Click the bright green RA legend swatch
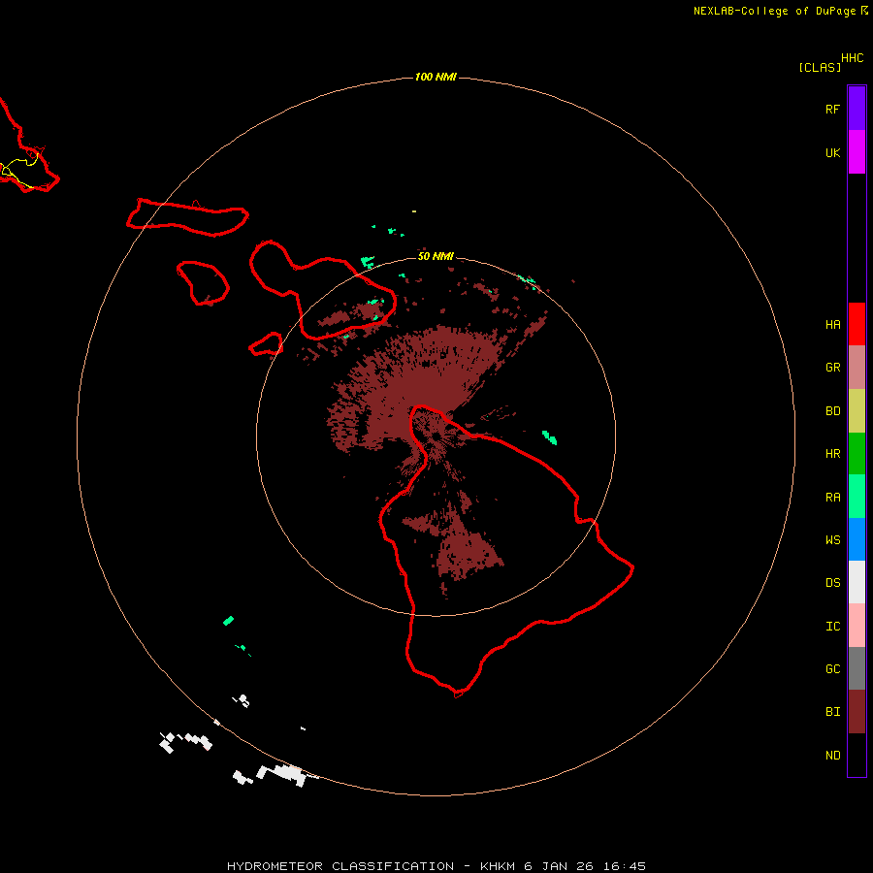Viewport: 873px width, 873px height. pyautogui.click(x=857, y=497)
